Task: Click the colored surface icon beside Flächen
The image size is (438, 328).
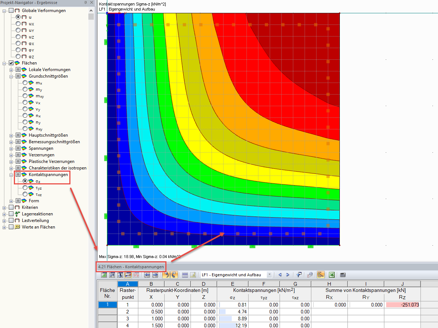Action: coord(18,63)
